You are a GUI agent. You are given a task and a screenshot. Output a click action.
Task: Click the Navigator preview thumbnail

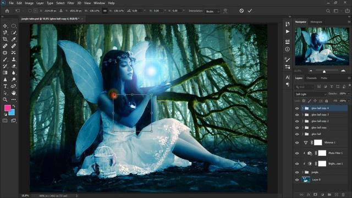pos(322,46)
